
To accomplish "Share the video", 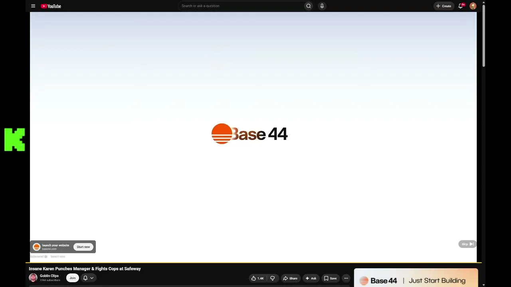I will (291, 278).
